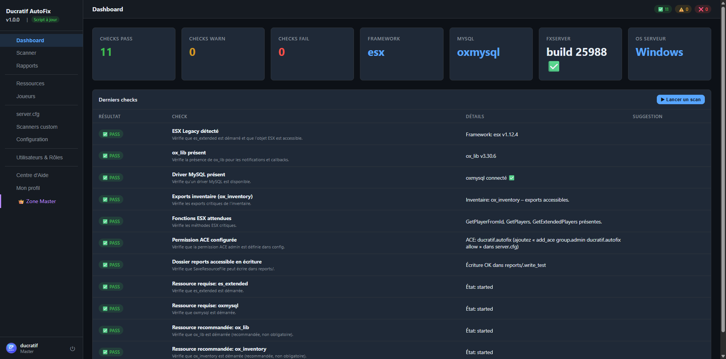726x359 pixels.
Task: Click the green checks pass badge showing 11
Action: point(663,9)
